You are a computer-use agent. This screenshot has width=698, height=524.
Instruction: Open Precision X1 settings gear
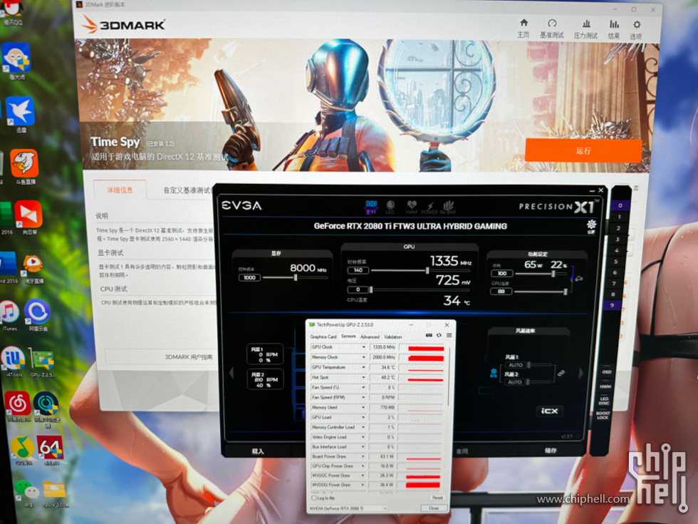[591, 225]
